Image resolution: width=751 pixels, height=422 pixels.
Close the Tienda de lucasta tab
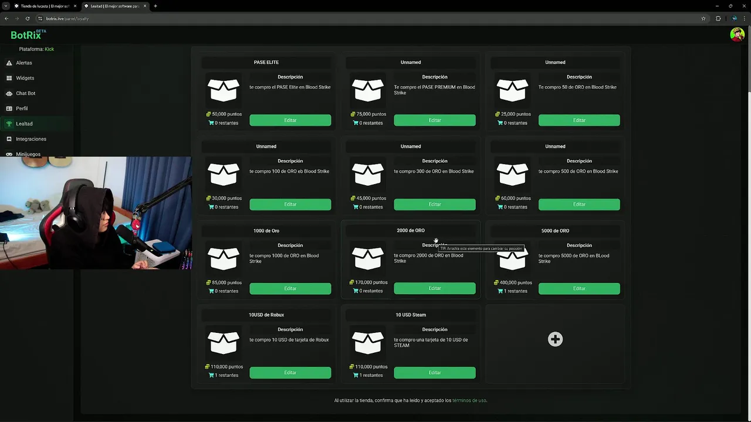[75, 6]
